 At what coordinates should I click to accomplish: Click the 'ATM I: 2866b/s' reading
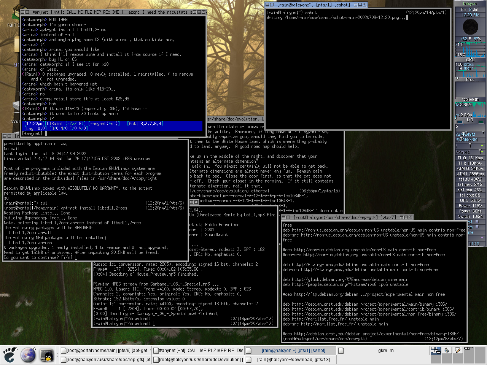[470, 174]
